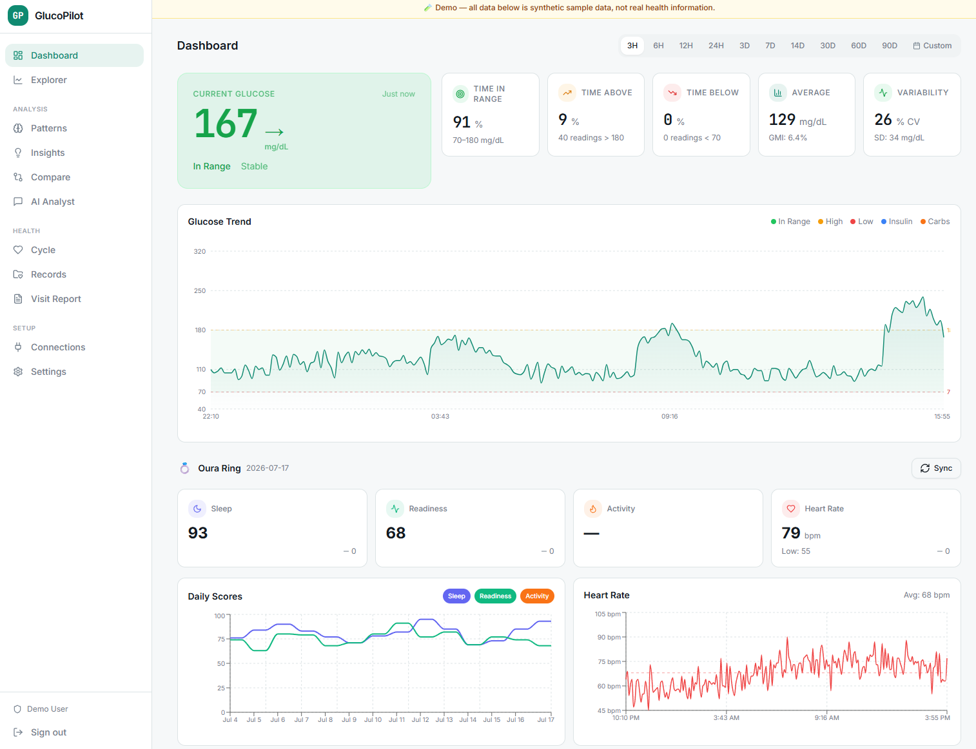Click the Average bar chart icon

pyautogui.click(x=778, y=93)
